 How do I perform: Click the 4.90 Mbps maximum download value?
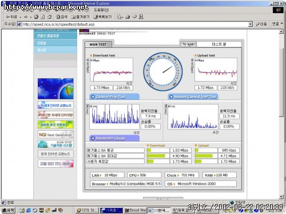pyautogui.click(x=180, y=156)
